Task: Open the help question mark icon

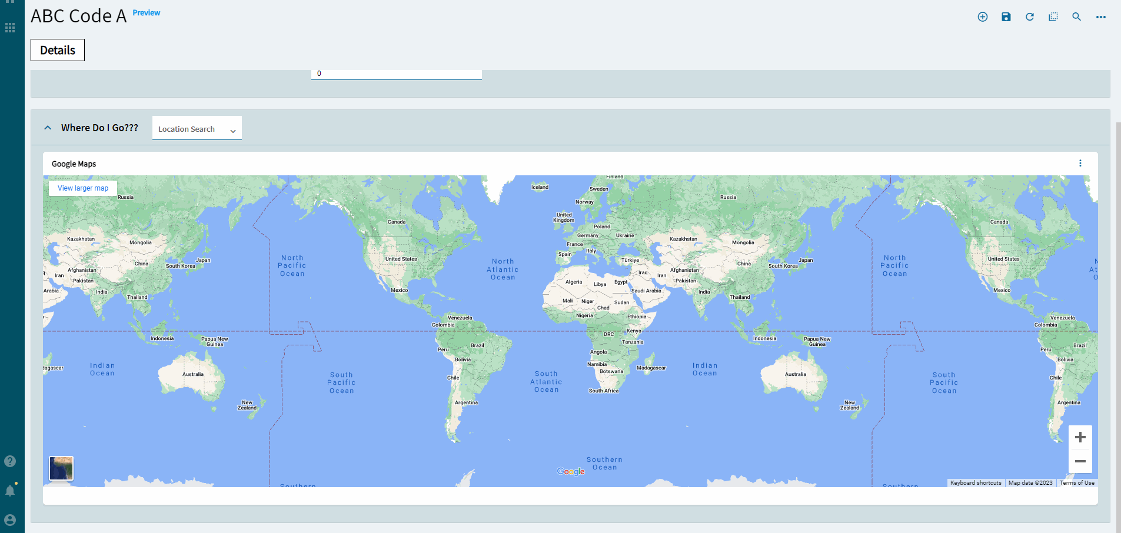Action: [x=10, y=461]
